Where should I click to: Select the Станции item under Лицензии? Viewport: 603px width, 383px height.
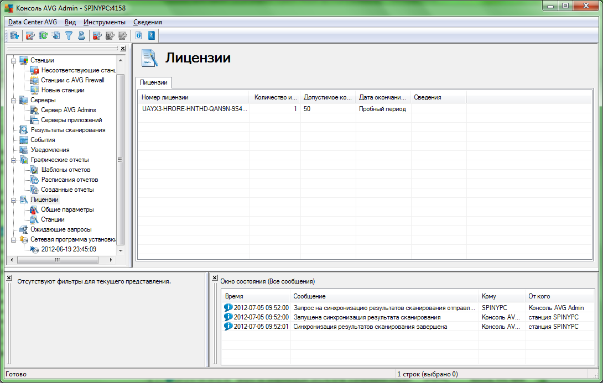tap(53, 219)
